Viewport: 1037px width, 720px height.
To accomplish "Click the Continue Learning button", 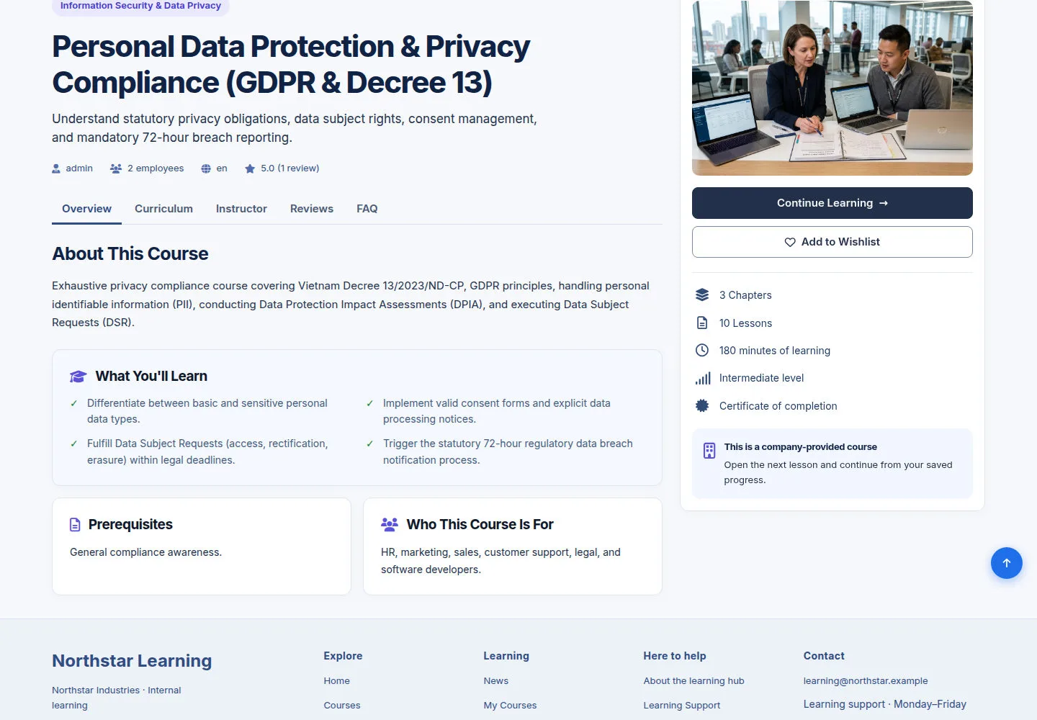I will [x=832, y=203].
